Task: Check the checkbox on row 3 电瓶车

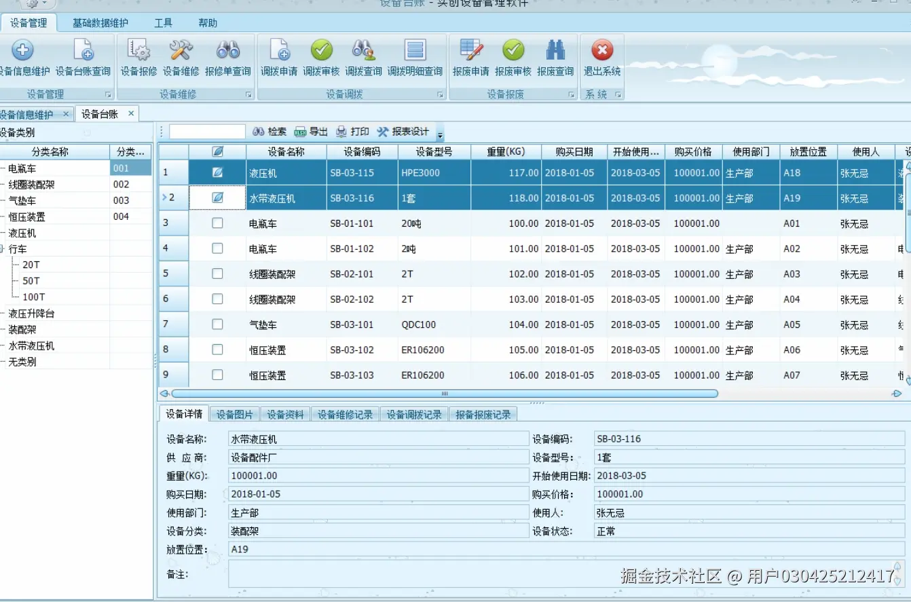Action: coord(217,223)
